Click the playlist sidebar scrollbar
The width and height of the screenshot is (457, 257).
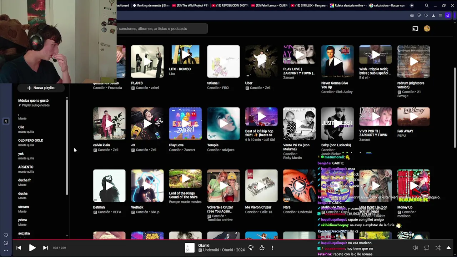67,147
